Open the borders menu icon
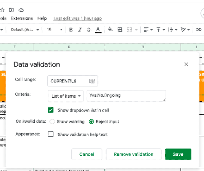Image resolution: width=204 pixels, height=171 pixels. (120, 30)
